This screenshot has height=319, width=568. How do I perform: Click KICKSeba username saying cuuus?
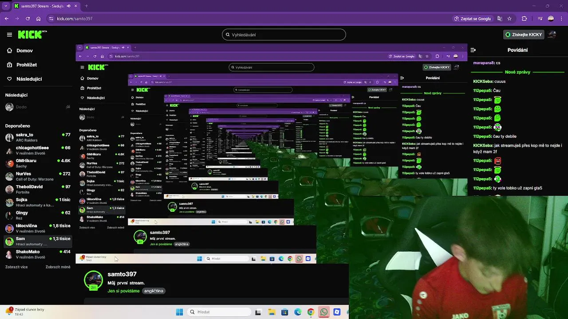pos(483,82)
